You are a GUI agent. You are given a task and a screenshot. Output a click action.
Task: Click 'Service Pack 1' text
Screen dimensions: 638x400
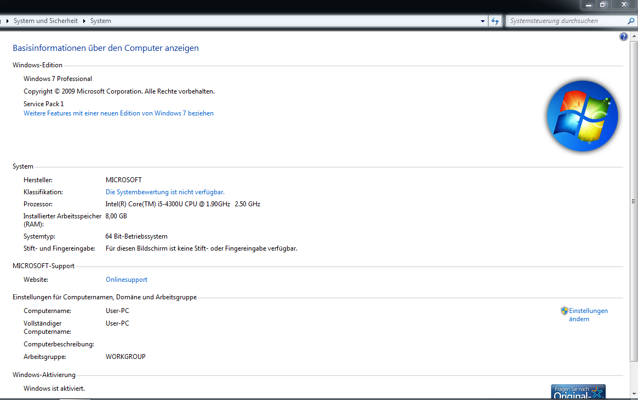coord(43,104)
